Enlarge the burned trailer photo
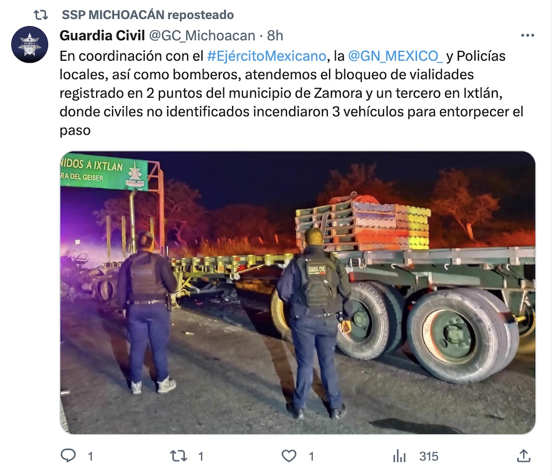 pos(298,293)
